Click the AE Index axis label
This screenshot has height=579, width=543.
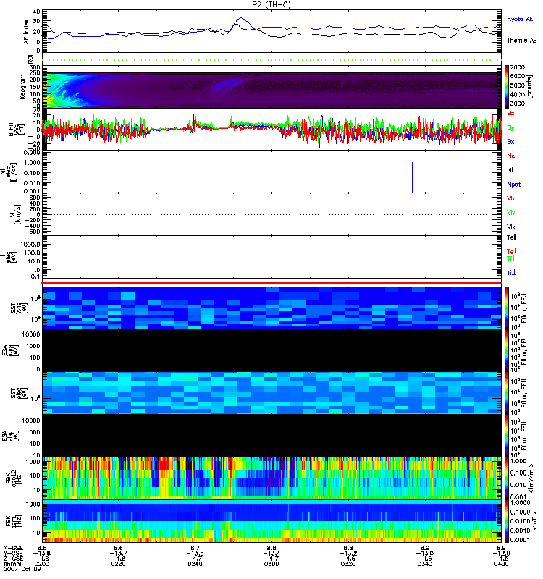(26, 32)
